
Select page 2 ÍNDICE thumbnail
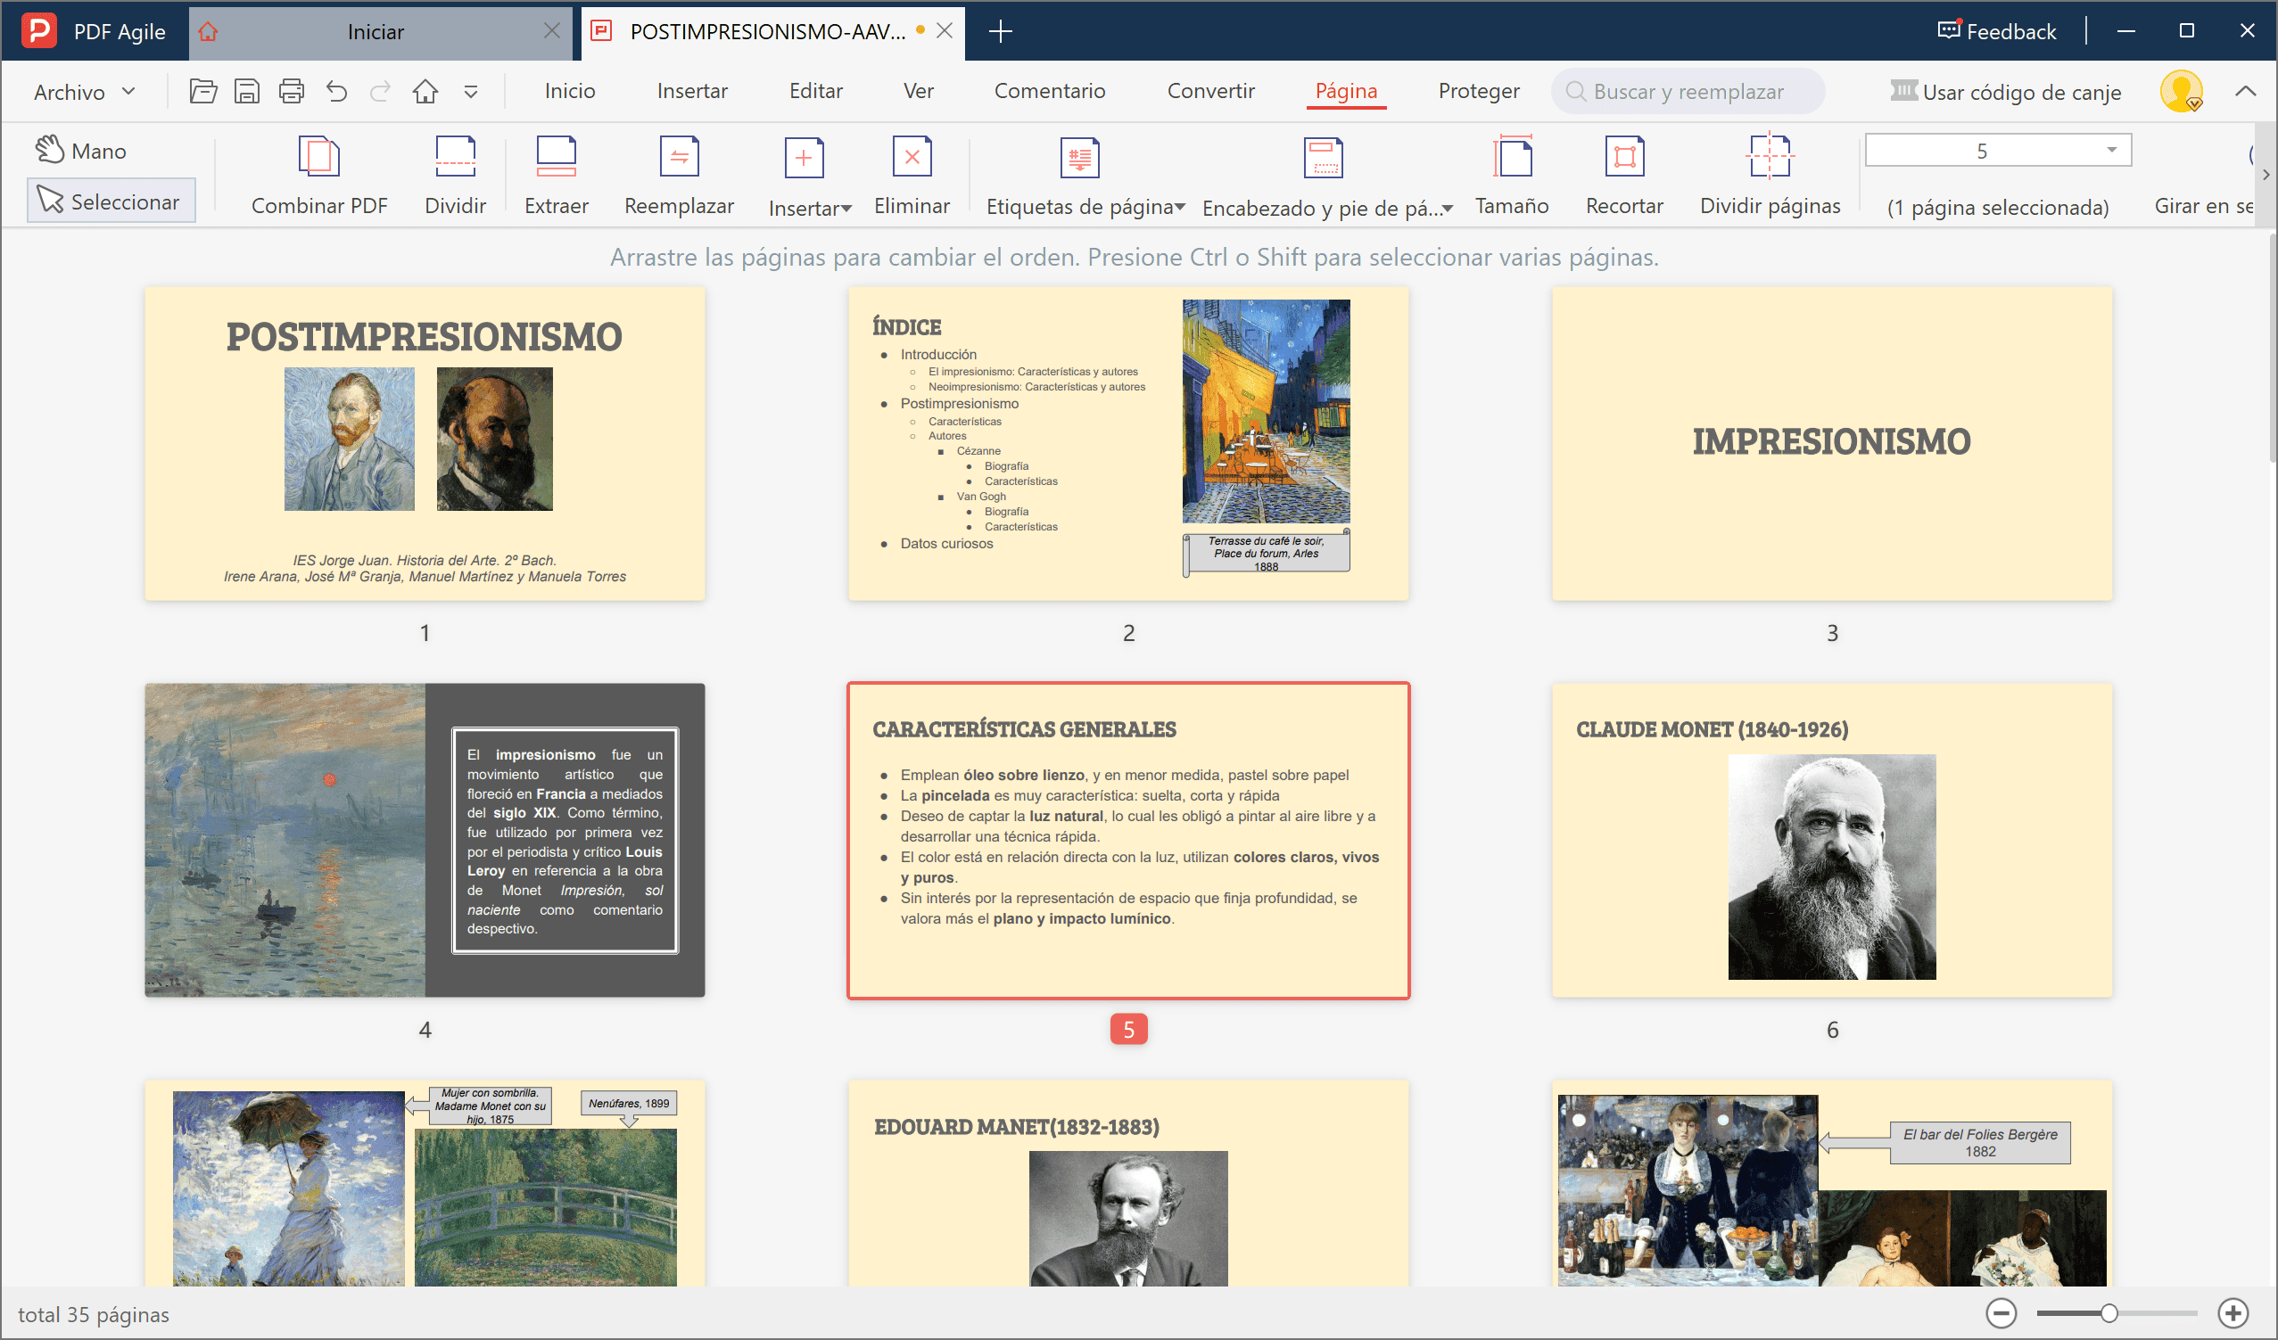coord(1128,443)
